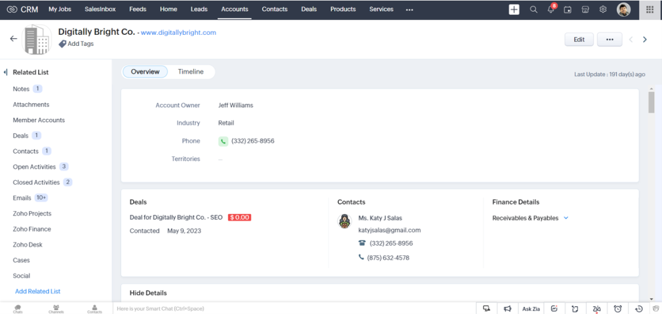Open the Deals module in nav
This screenshot has height=314, width=662.
point(309,9)
